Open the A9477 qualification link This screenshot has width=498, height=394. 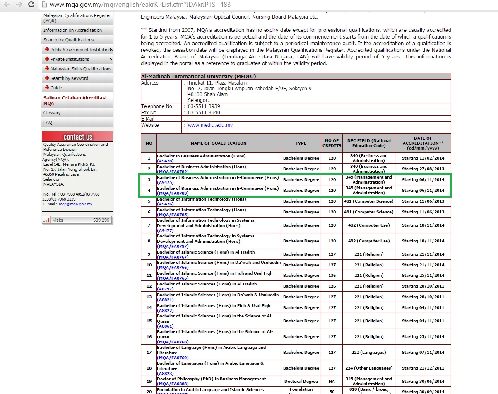pos(165,230)
